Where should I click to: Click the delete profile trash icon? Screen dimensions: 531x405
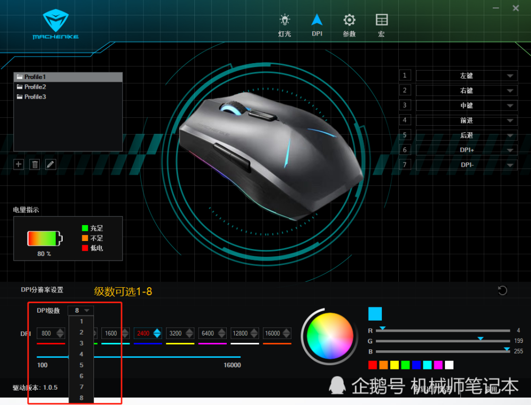coord(35,165)
